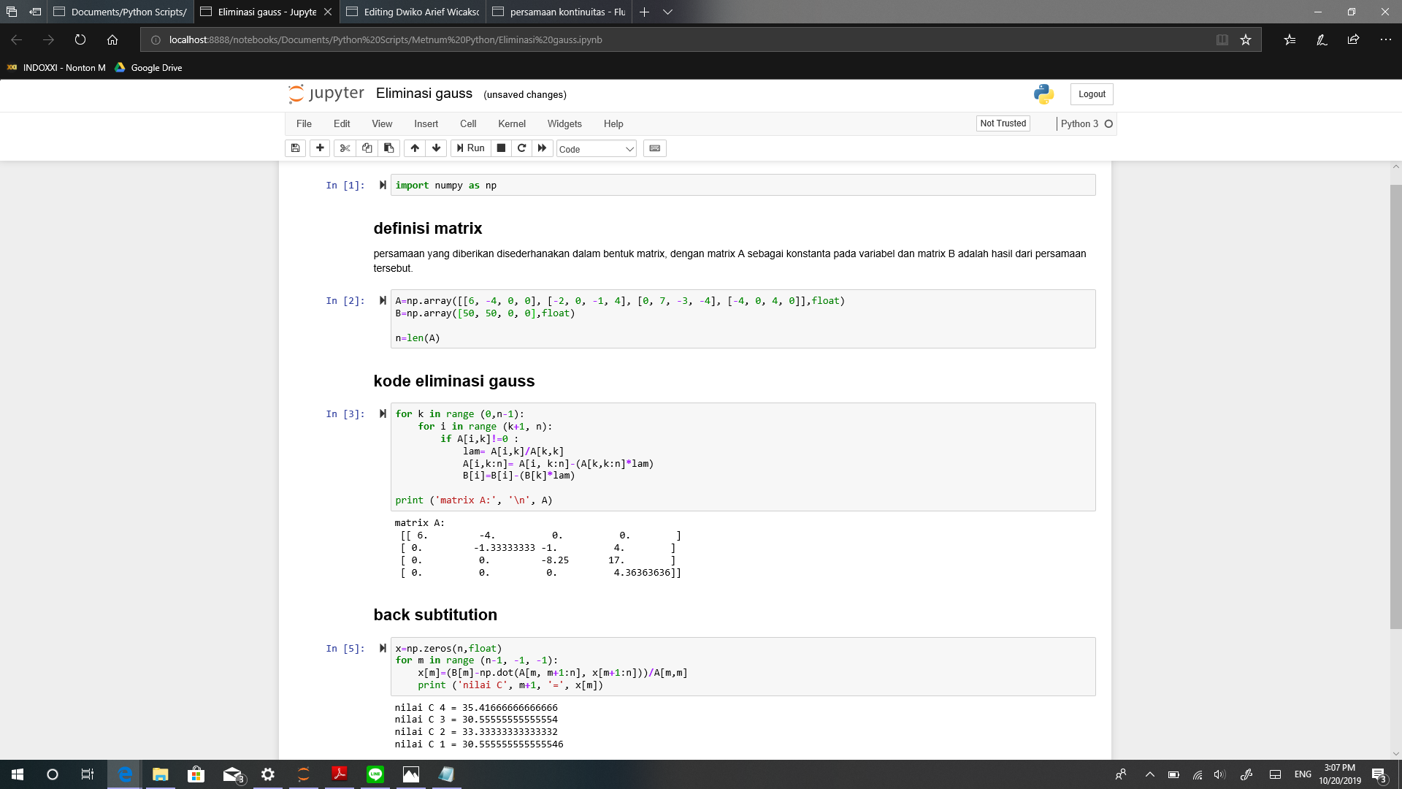The height and width of the screenshot is (789, 1402).
Task: Close the Eliminasi gauss browser tab
Action: tap(328, 12)
